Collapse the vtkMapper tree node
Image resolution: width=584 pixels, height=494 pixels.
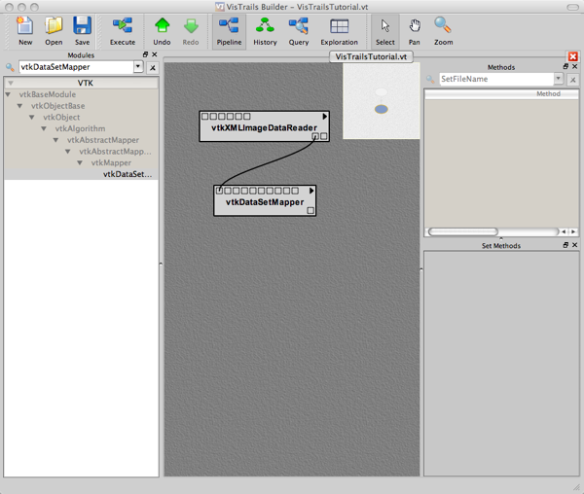click(80, 163)
